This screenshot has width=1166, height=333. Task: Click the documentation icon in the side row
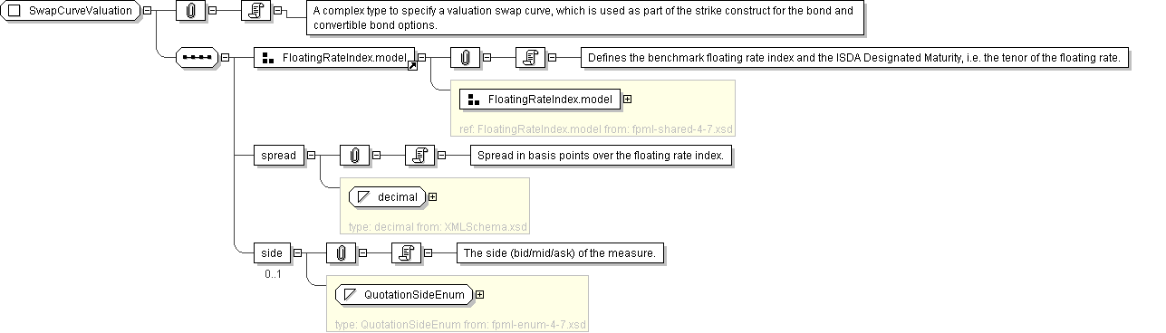(405, 252)
